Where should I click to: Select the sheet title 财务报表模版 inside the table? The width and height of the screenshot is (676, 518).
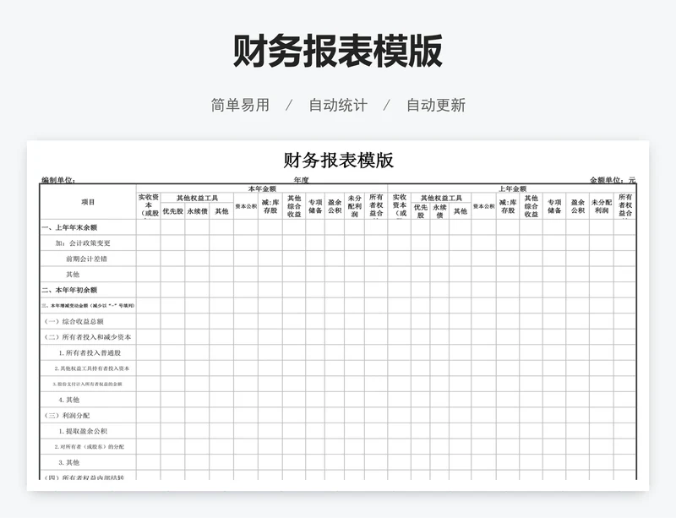pos(339,160)
